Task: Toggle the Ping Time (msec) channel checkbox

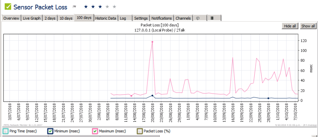Action: 5,131
